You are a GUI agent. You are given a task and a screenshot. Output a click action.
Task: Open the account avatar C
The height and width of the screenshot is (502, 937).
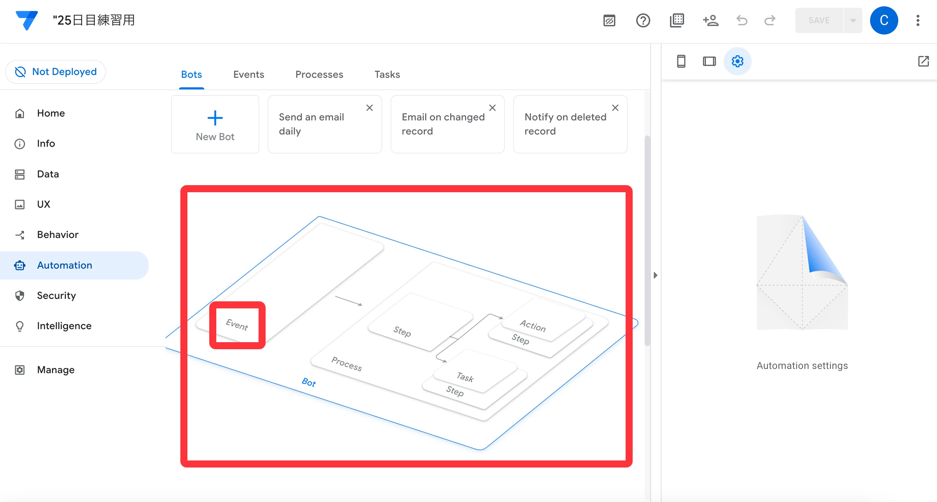tap(883, 20)
